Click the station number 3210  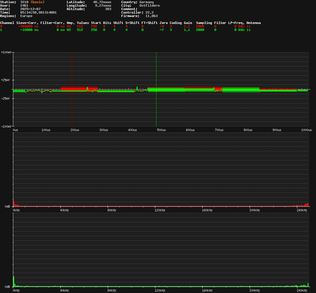click(24, 2)
